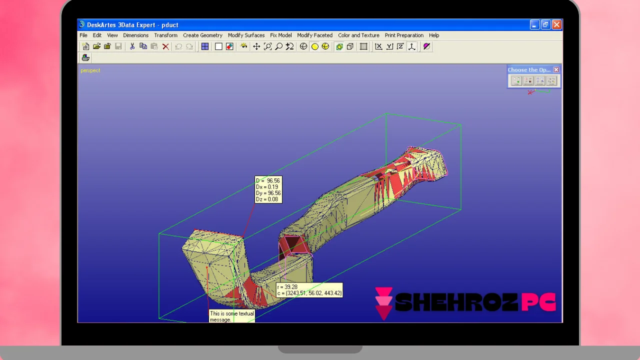Click the Paste clipboard icon

pyautogui.click(x=154, y=46)
